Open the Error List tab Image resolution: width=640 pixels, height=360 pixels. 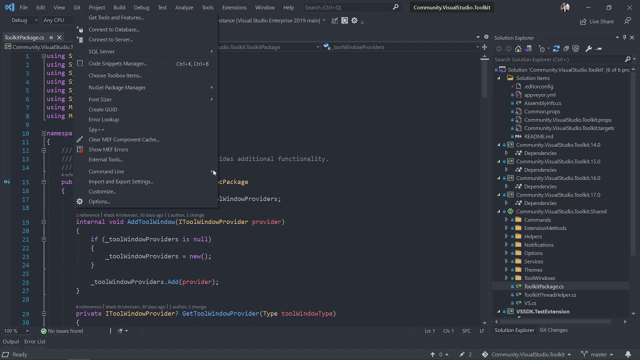pyautogui.click(x=34, y=341)
